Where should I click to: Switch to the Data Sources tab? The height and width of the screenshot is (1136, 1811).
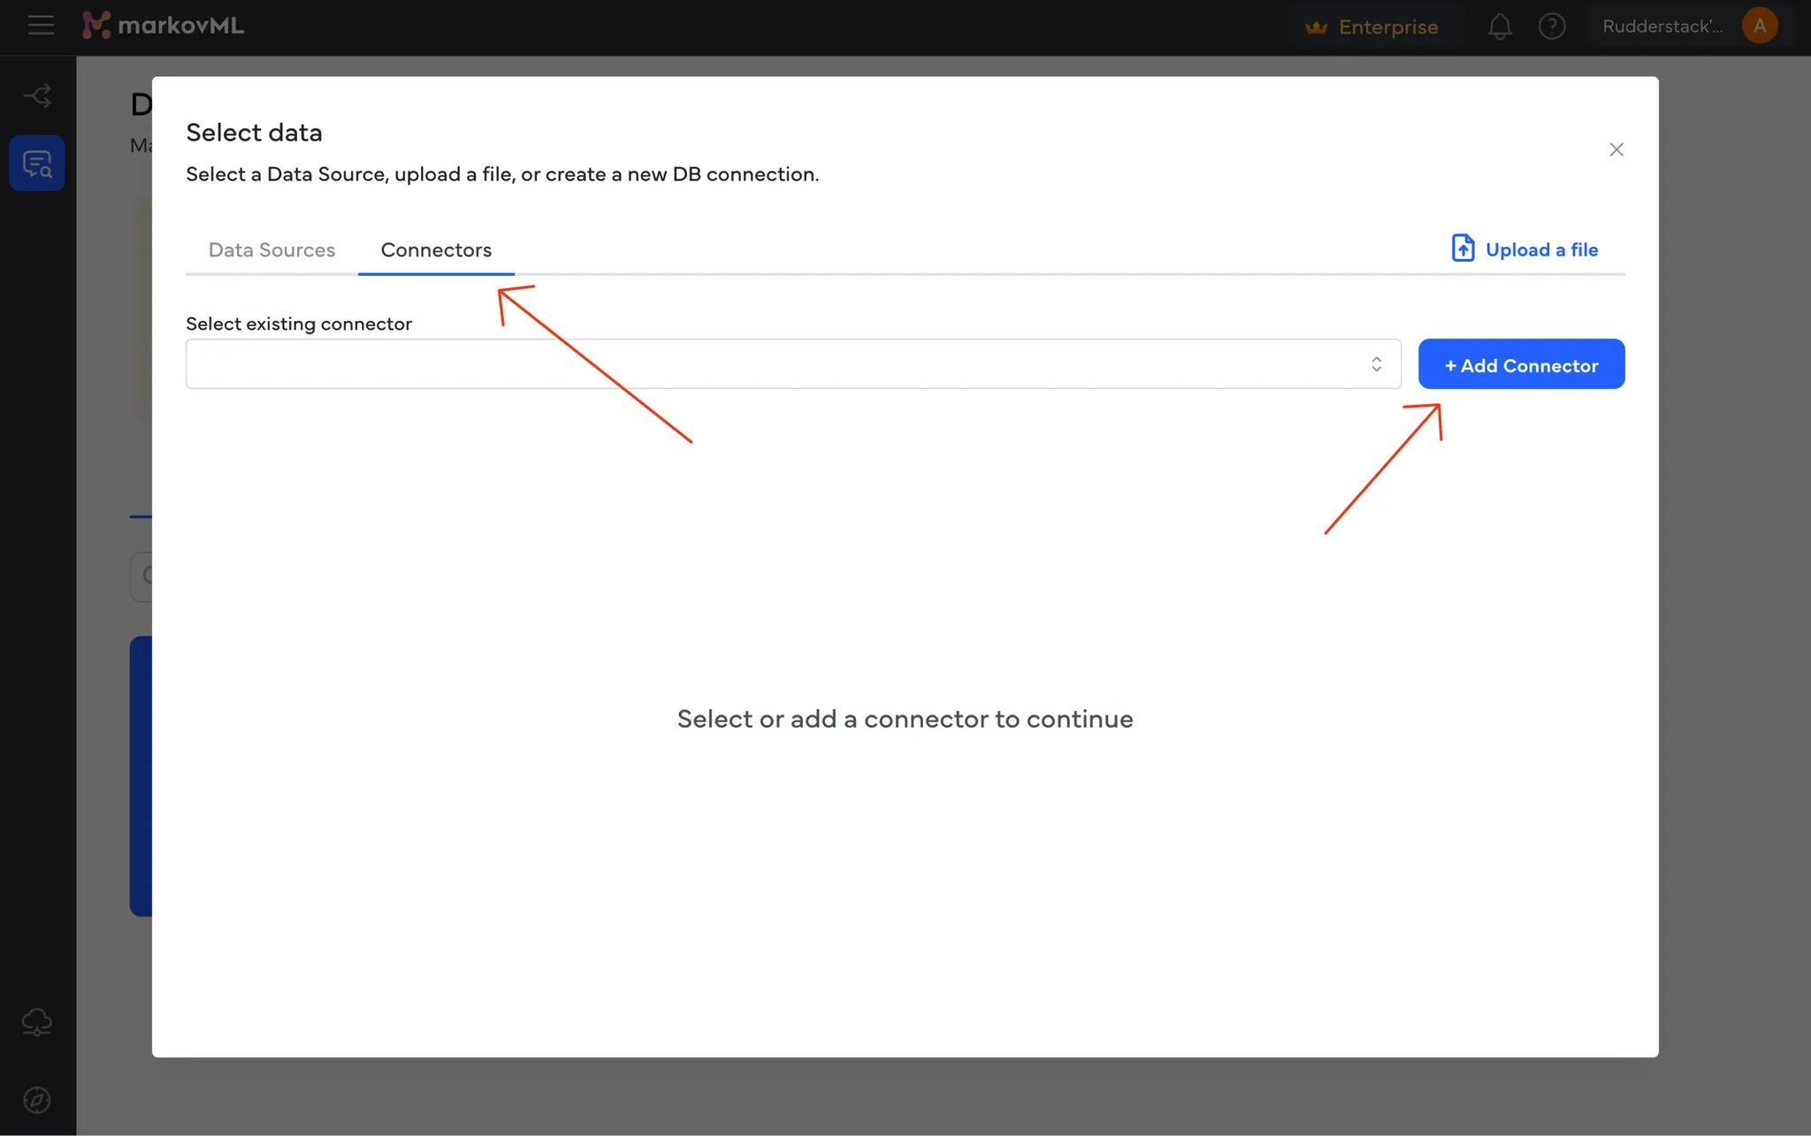[x=271, y=250]
